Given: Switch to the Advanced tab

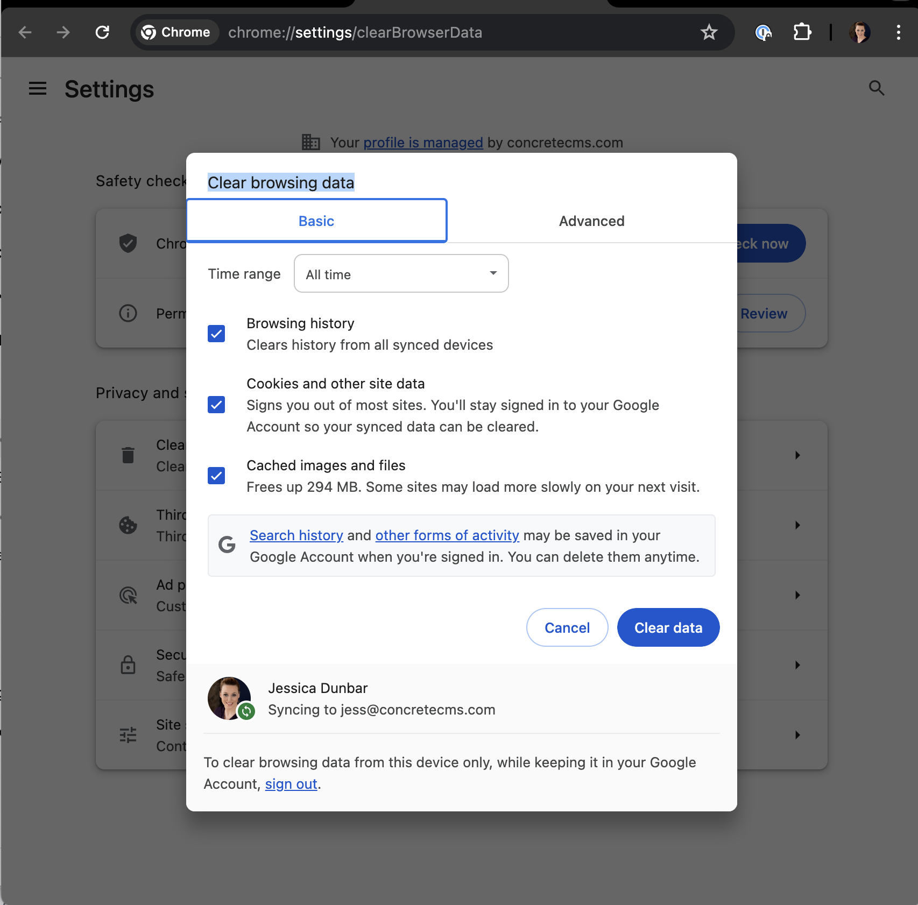Looking at the screenshot, I should [x=591, y=221].
